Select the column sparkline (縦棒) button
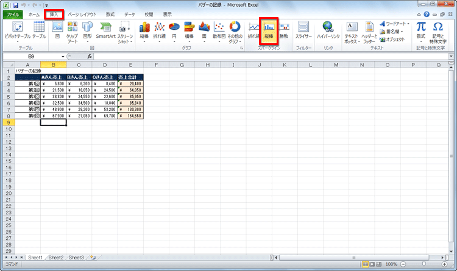The width and height of the screenshot is (457, 271). (x=269, y=30)
